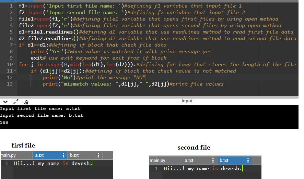Open a.txt tab options menu in first file
This screenshot has width=304, height=179.
pos(63,155)
